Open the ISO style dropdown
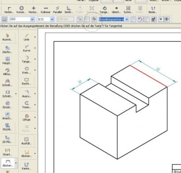This screenshot has width=181, height=173. pos(32,19)
